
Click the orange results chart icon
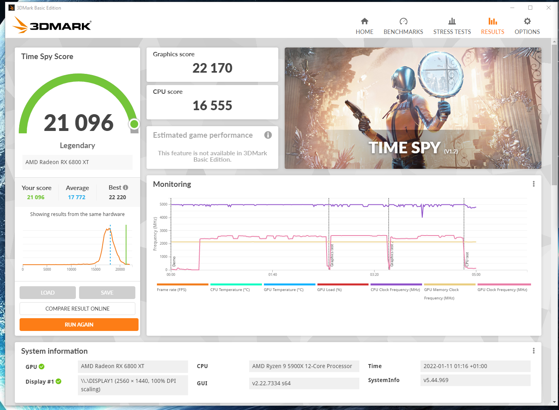[x=493, y=21]
